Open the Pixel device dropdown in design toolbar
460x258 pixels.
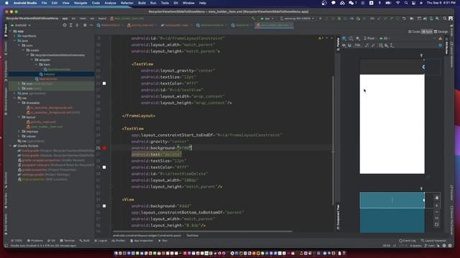(x=370, y=38)
